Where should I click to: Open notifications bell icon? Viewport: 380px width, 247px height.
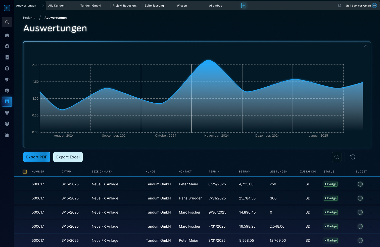340,6
